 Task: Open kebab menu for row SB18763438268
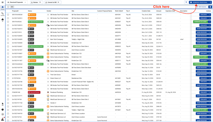(x=210, y=15)
